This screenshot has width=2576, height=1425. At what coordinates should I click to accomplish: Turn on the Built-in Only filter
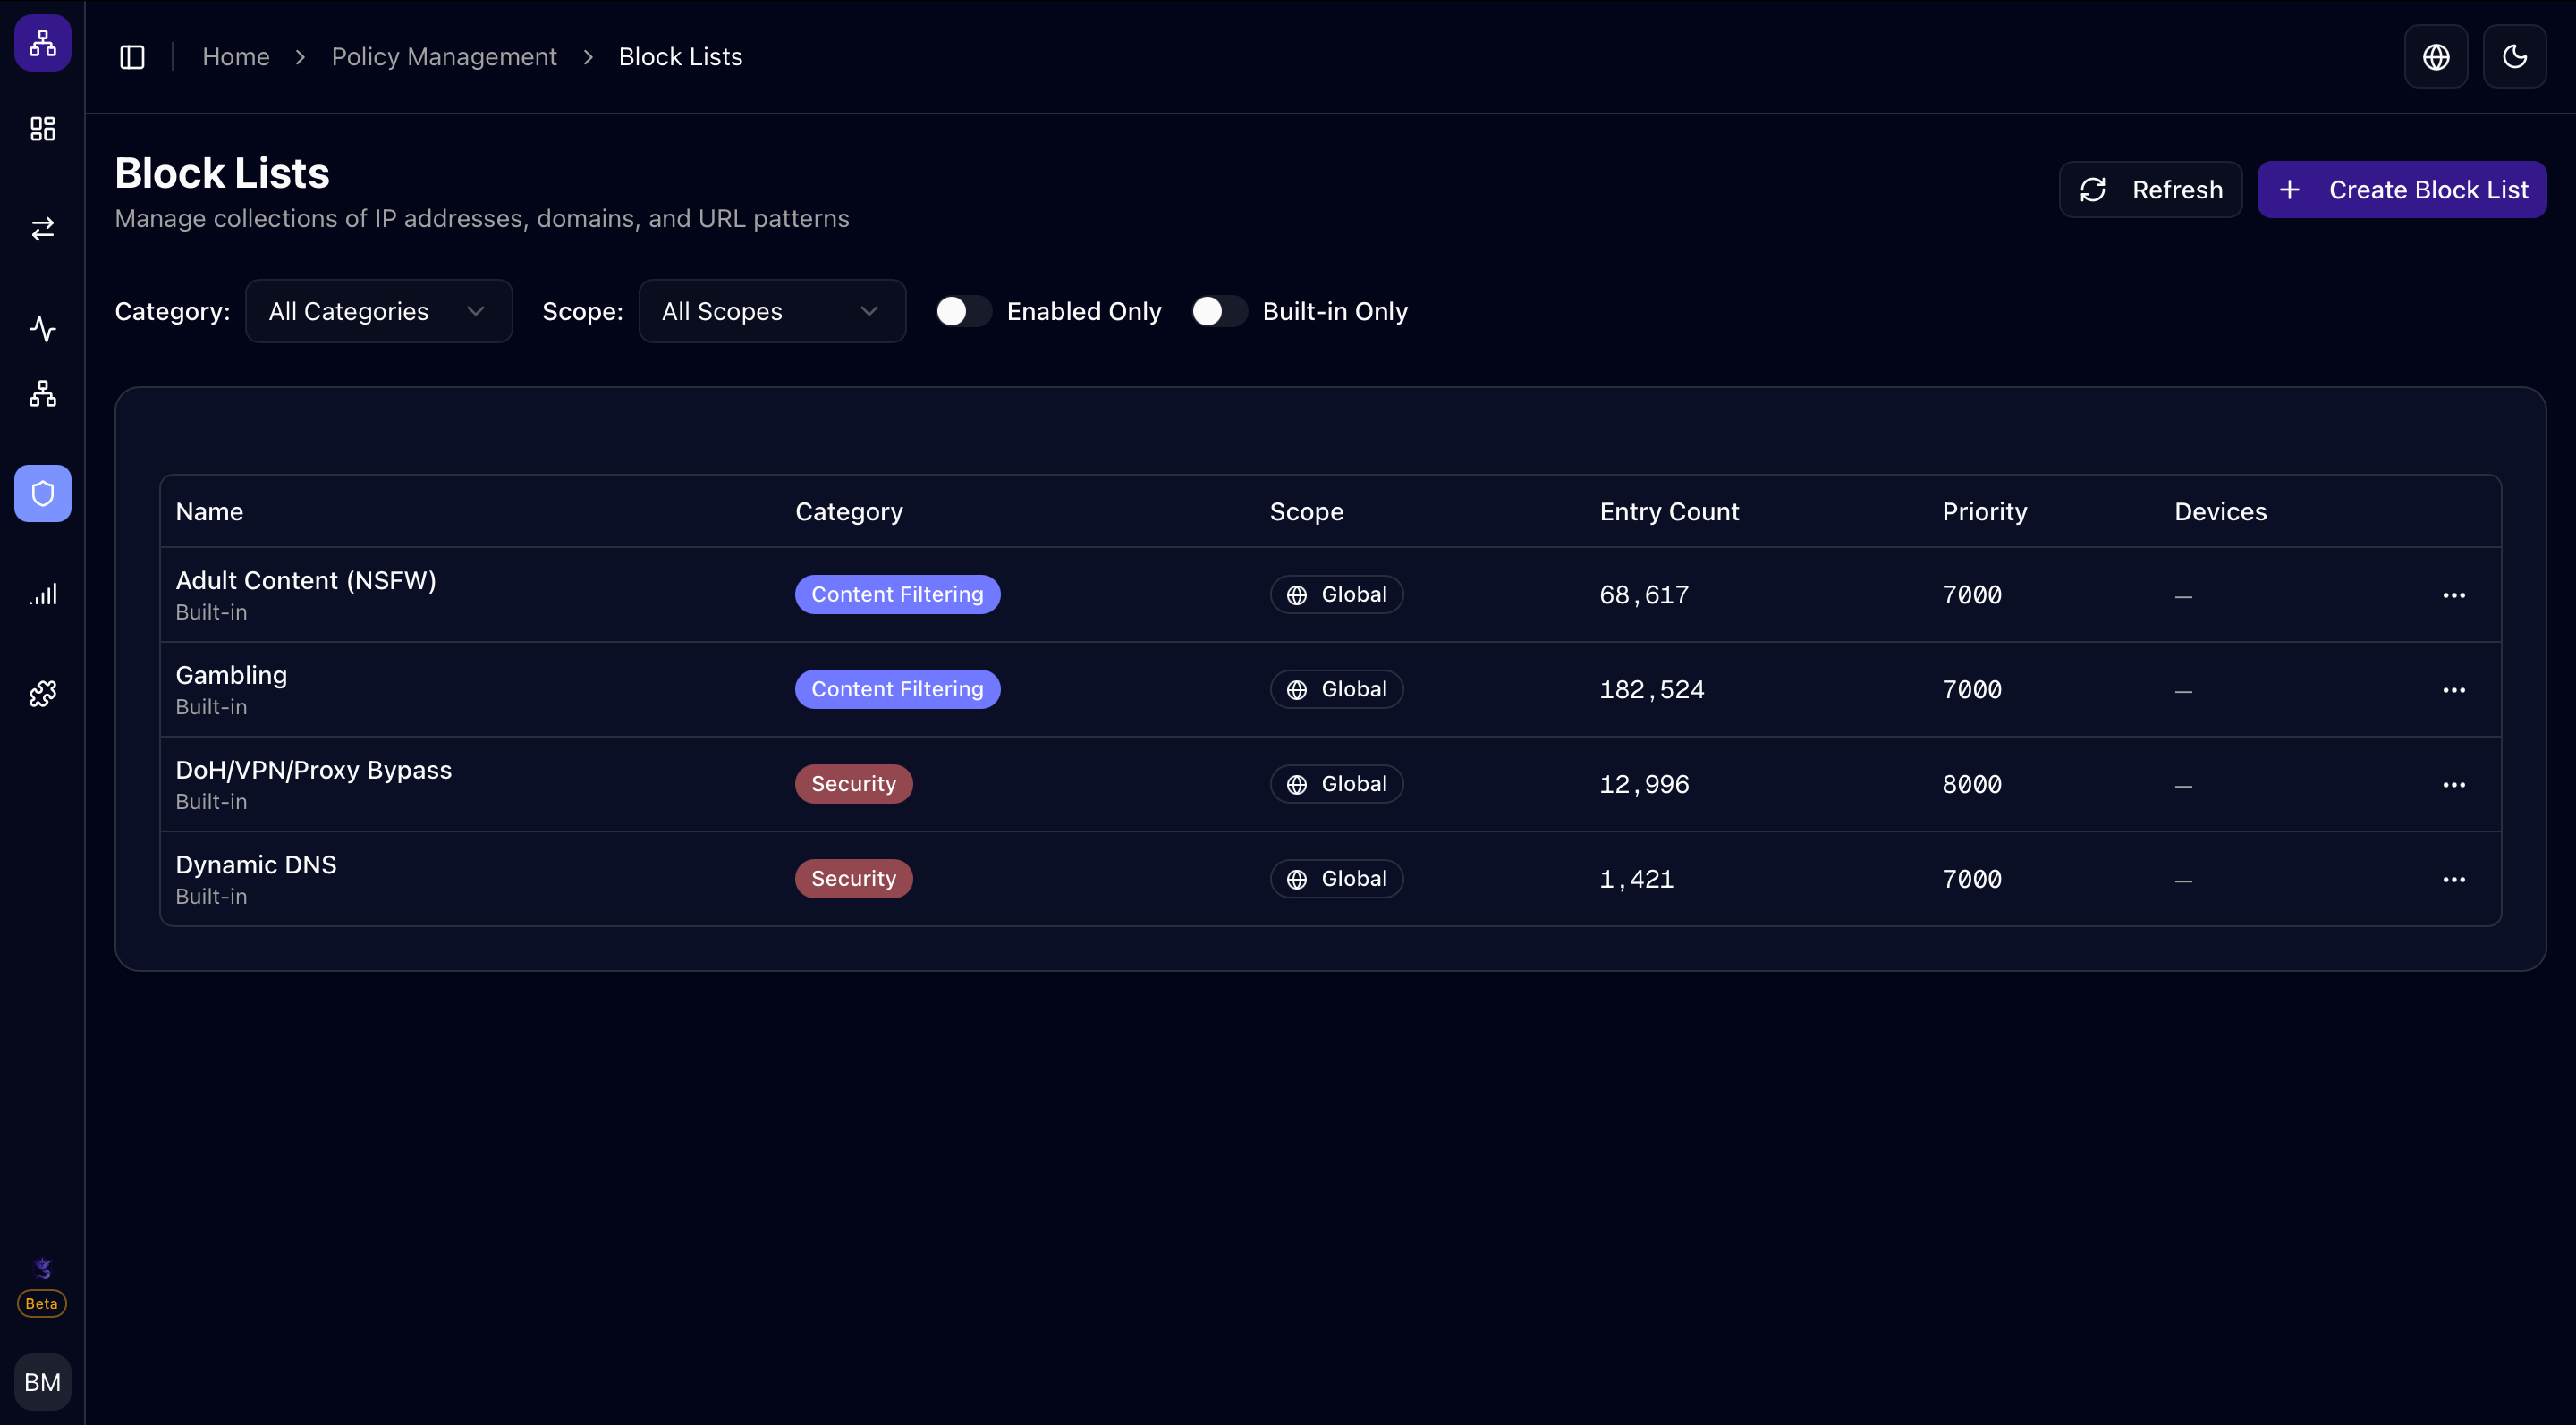coord(1218,311)
